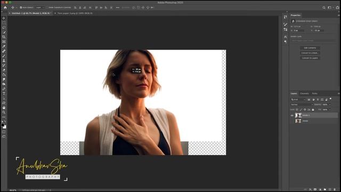Select the Model layer thumbnail
This screenshot has height=192, width=341.
tap(298, 121)
